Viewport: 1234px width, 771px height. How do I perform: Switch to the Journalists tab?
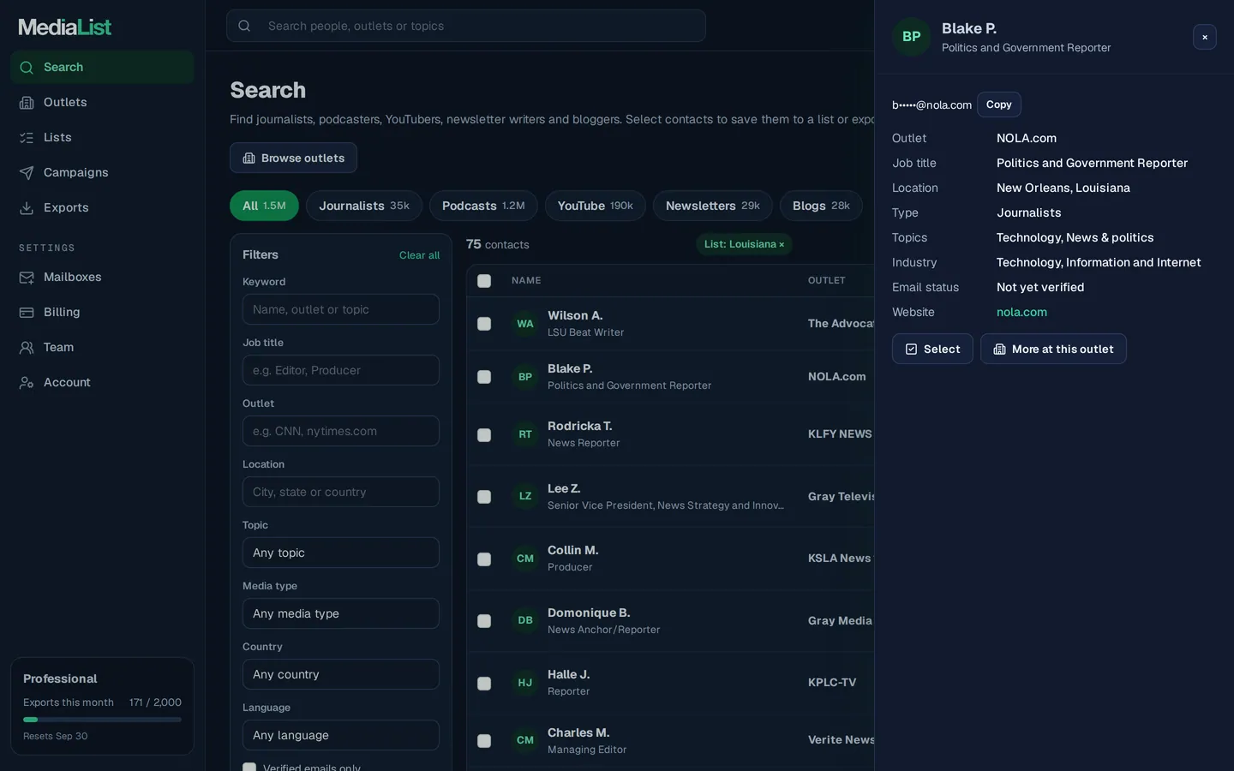(x=364, y=206)
